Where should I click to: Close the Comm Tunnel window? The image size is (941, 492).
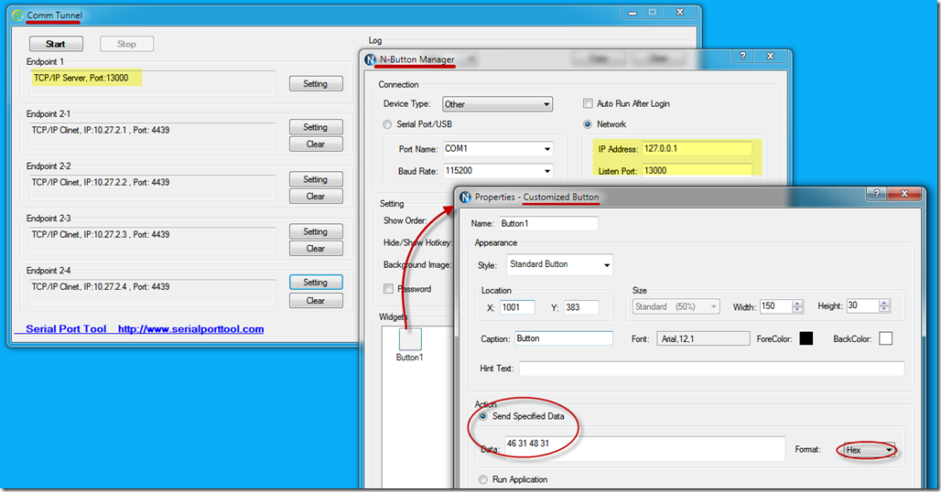coord(680,12)
